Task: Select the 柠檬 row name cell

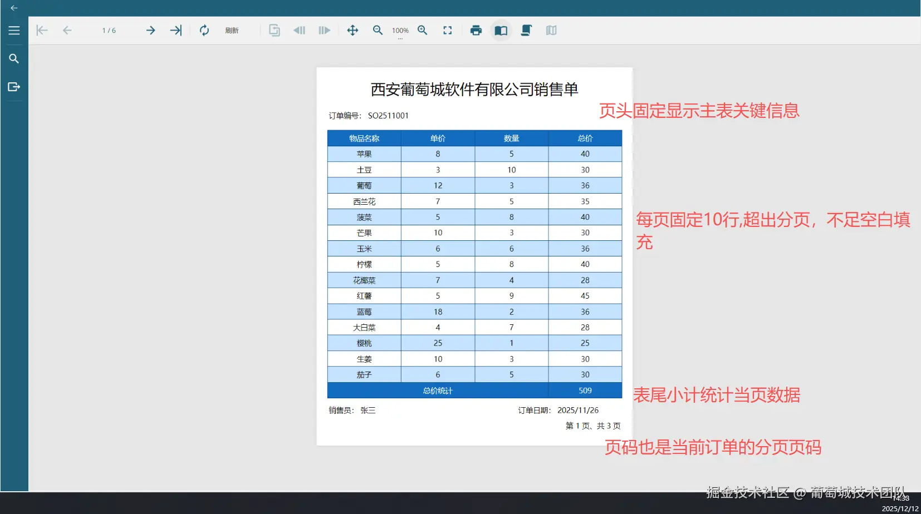Action: coord(364,264)
